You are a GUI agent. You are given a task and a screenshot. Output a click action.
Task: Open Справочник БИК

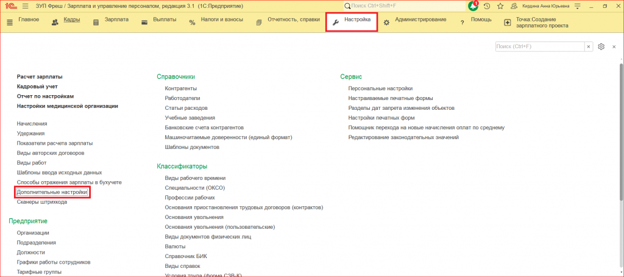pos(186,256)
